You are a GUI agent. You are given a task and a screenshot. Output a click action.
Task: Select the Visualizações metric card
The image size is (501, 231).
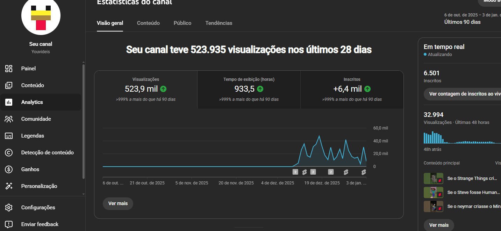pyautogui.click(x=145, y=89)
